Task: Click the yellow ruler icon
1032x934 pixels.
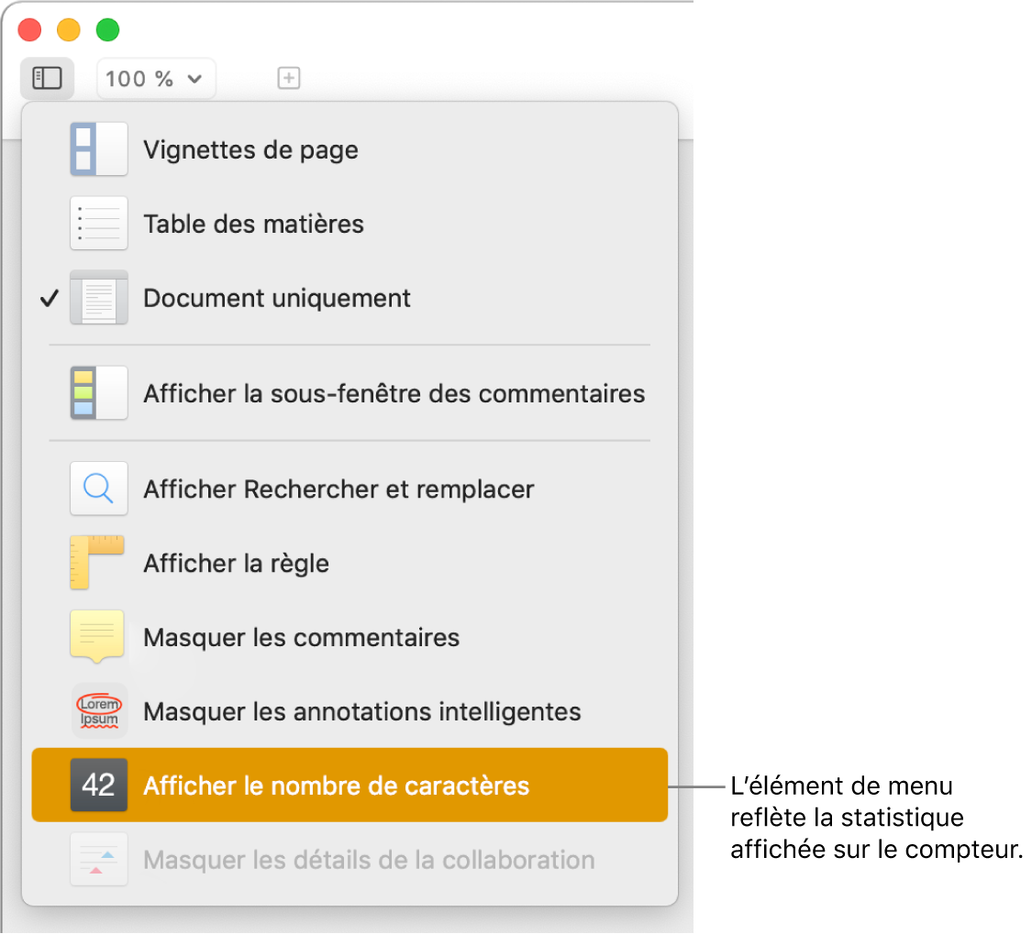Action: point(96,563)
